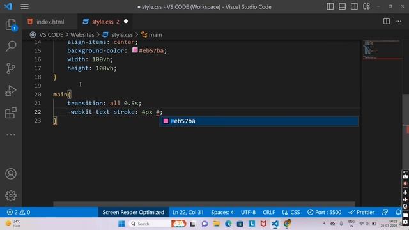Open Problems via errors and warnings status
Screen dimensions: 409x230
click(x=19, y=212)
